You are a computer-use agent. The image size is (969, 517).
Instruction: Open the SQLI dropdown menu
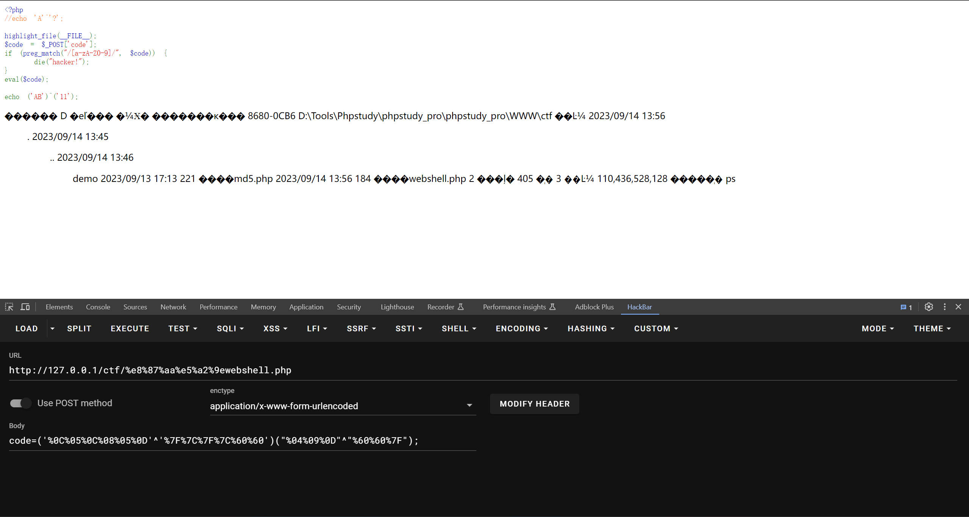pos(230,328)
